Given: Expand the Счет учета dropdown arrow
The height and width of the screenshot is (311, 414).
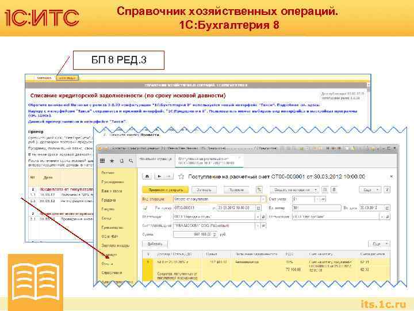Looking at the screenshot, I should [x=318, y=199].
